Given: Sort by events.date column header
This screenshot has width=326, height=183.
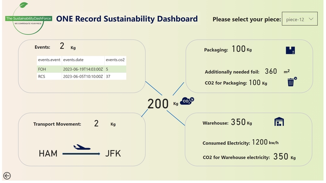Looking at the screenshot, I should coord(73,60).
